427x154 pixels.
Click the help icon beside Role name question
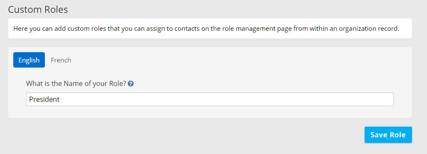click(131, 84)
